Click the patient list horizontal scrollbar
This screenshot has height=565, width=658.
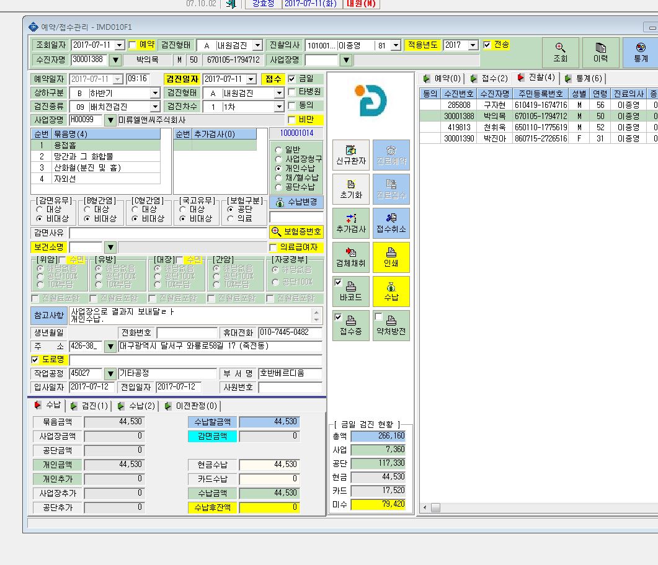pos(539,507)
